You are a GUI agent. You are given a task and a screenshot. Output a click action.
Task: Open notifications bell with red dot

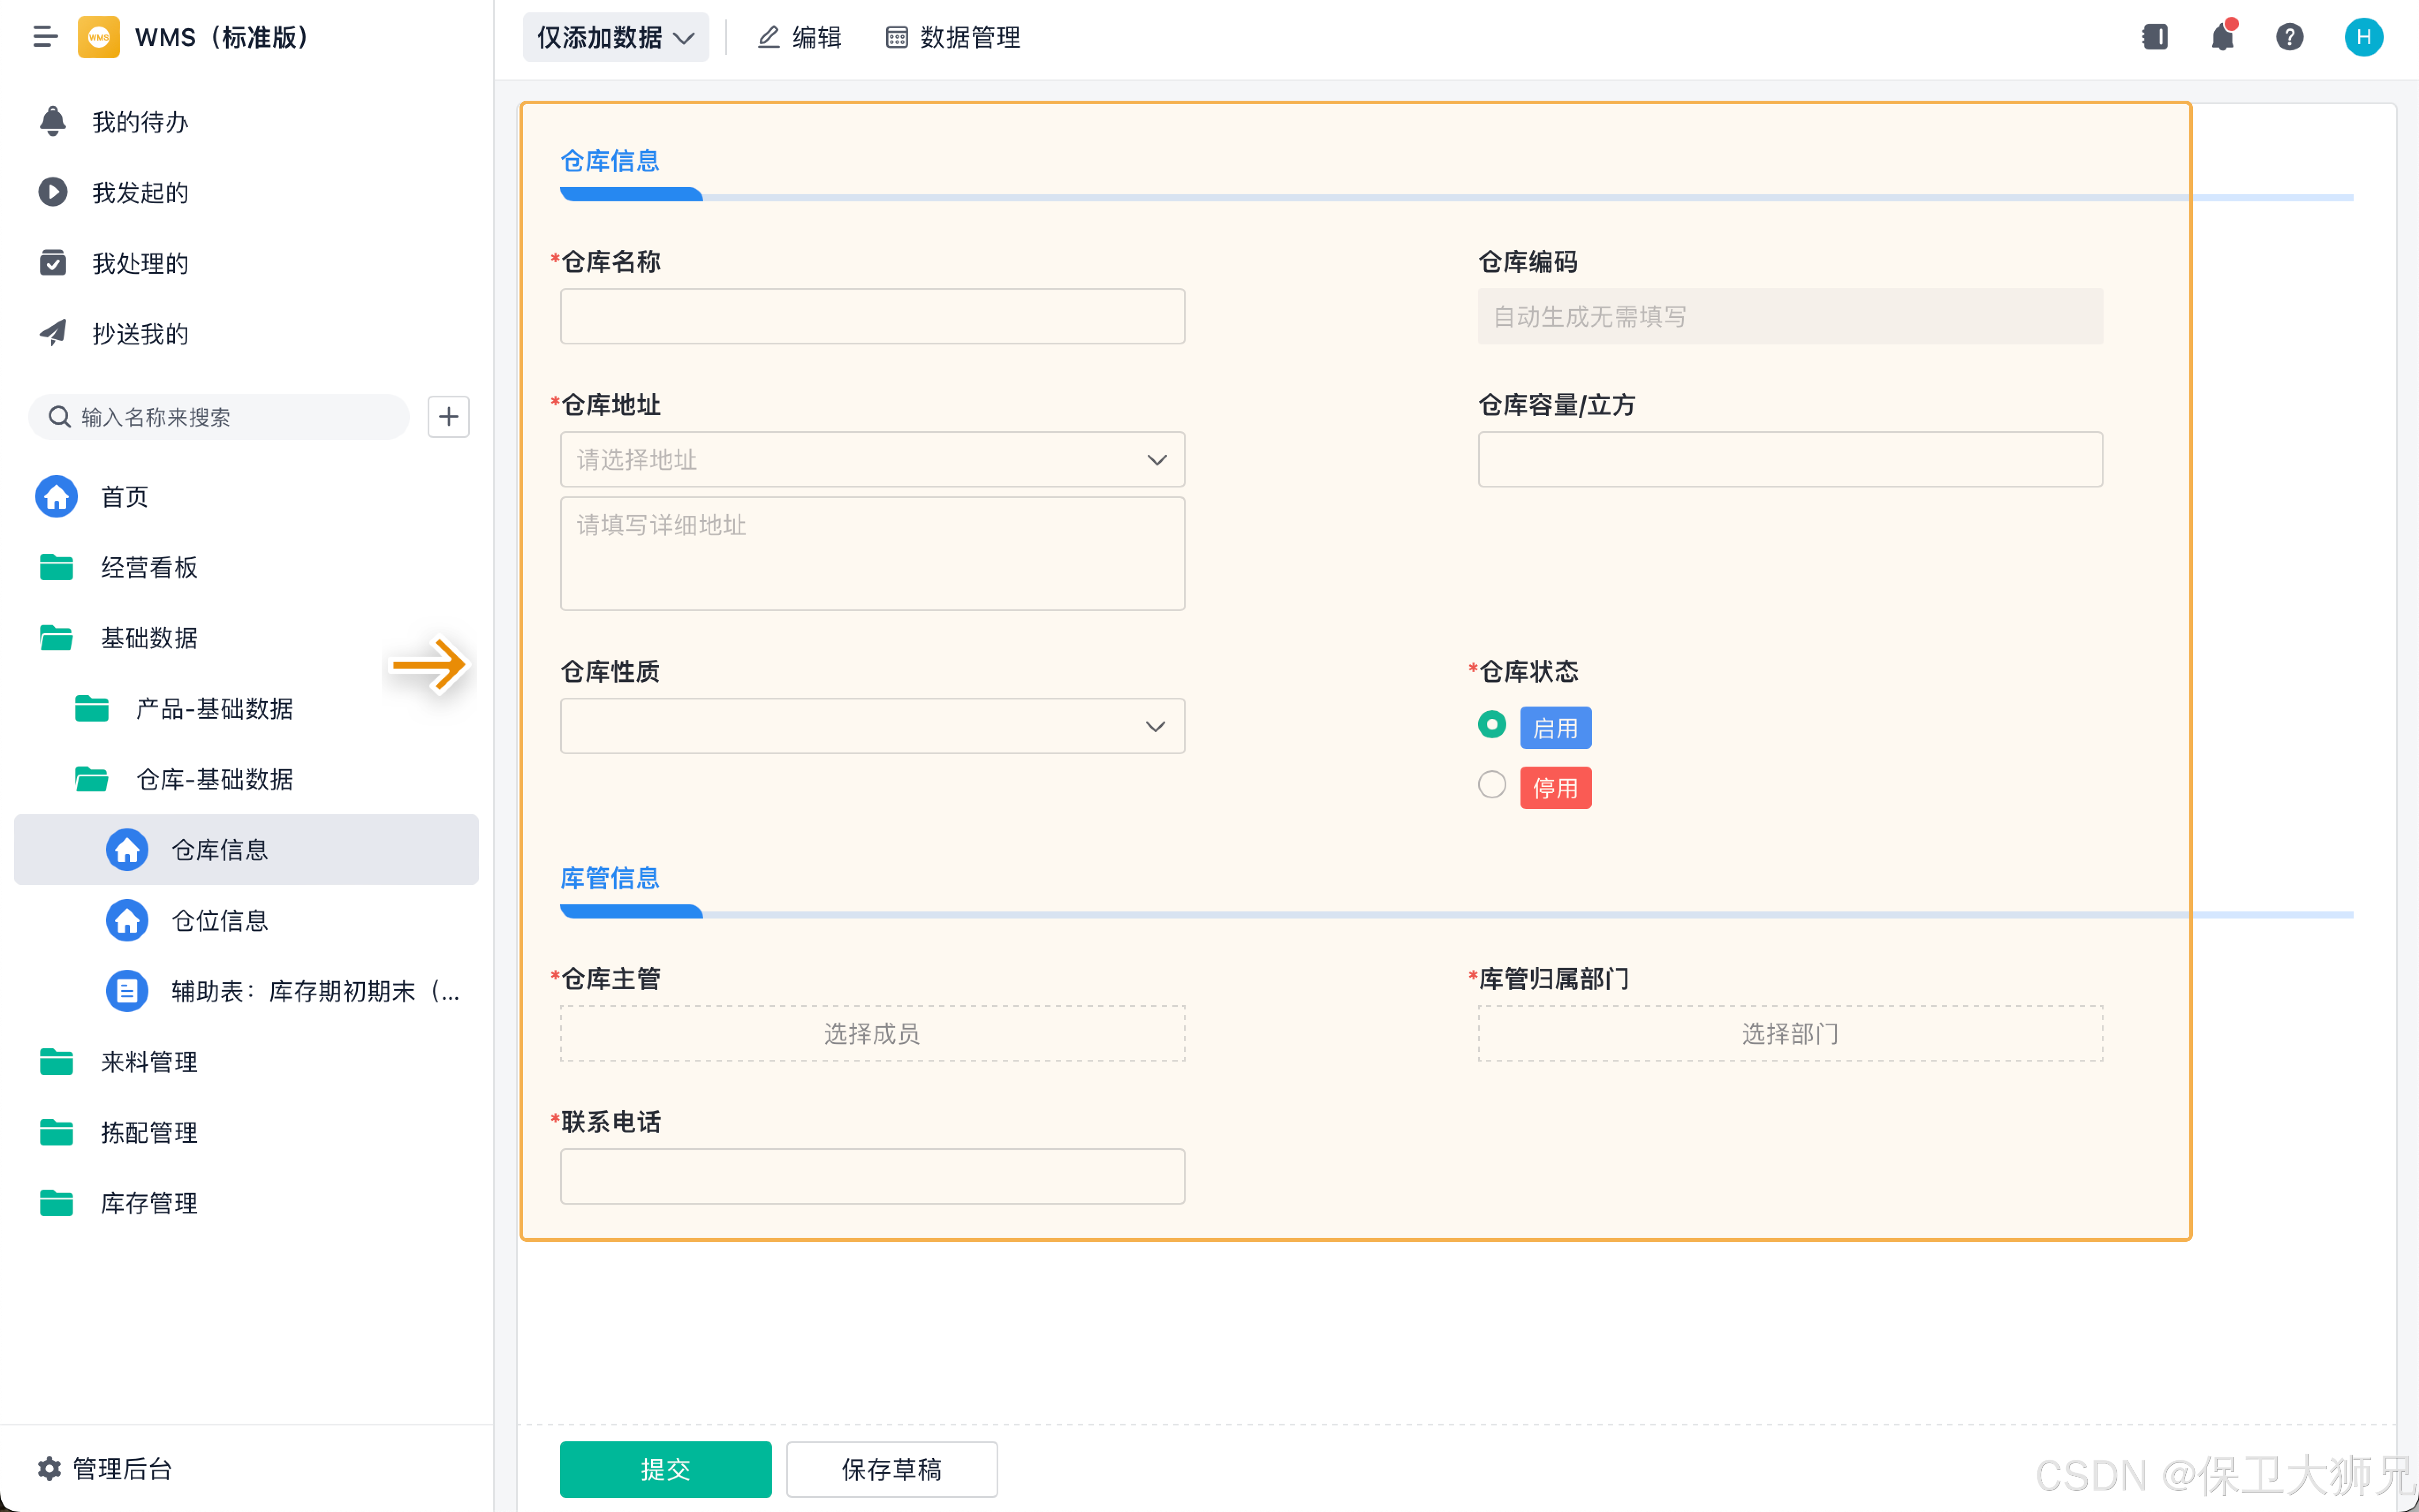(2222, 37)
